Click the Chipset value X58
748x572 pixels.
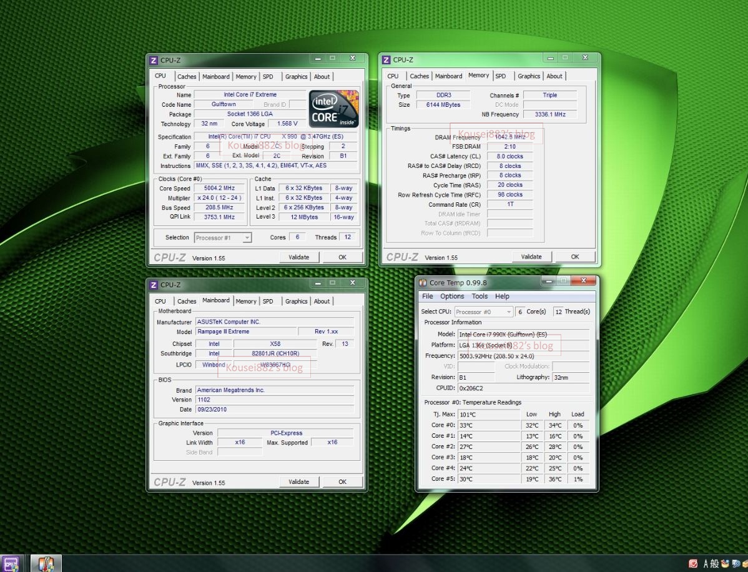275,343
